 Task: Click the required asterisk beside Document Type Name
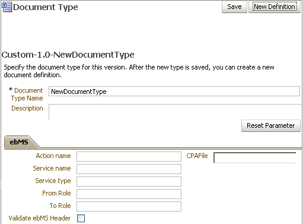point(11,90)
